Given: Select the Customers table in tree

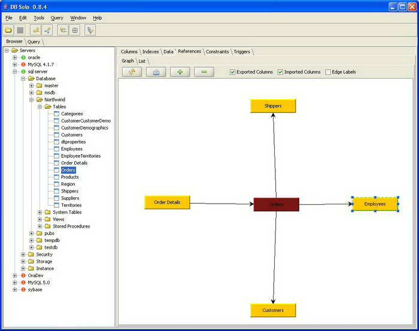Looking at the screenshot, I should coord(71,135).
